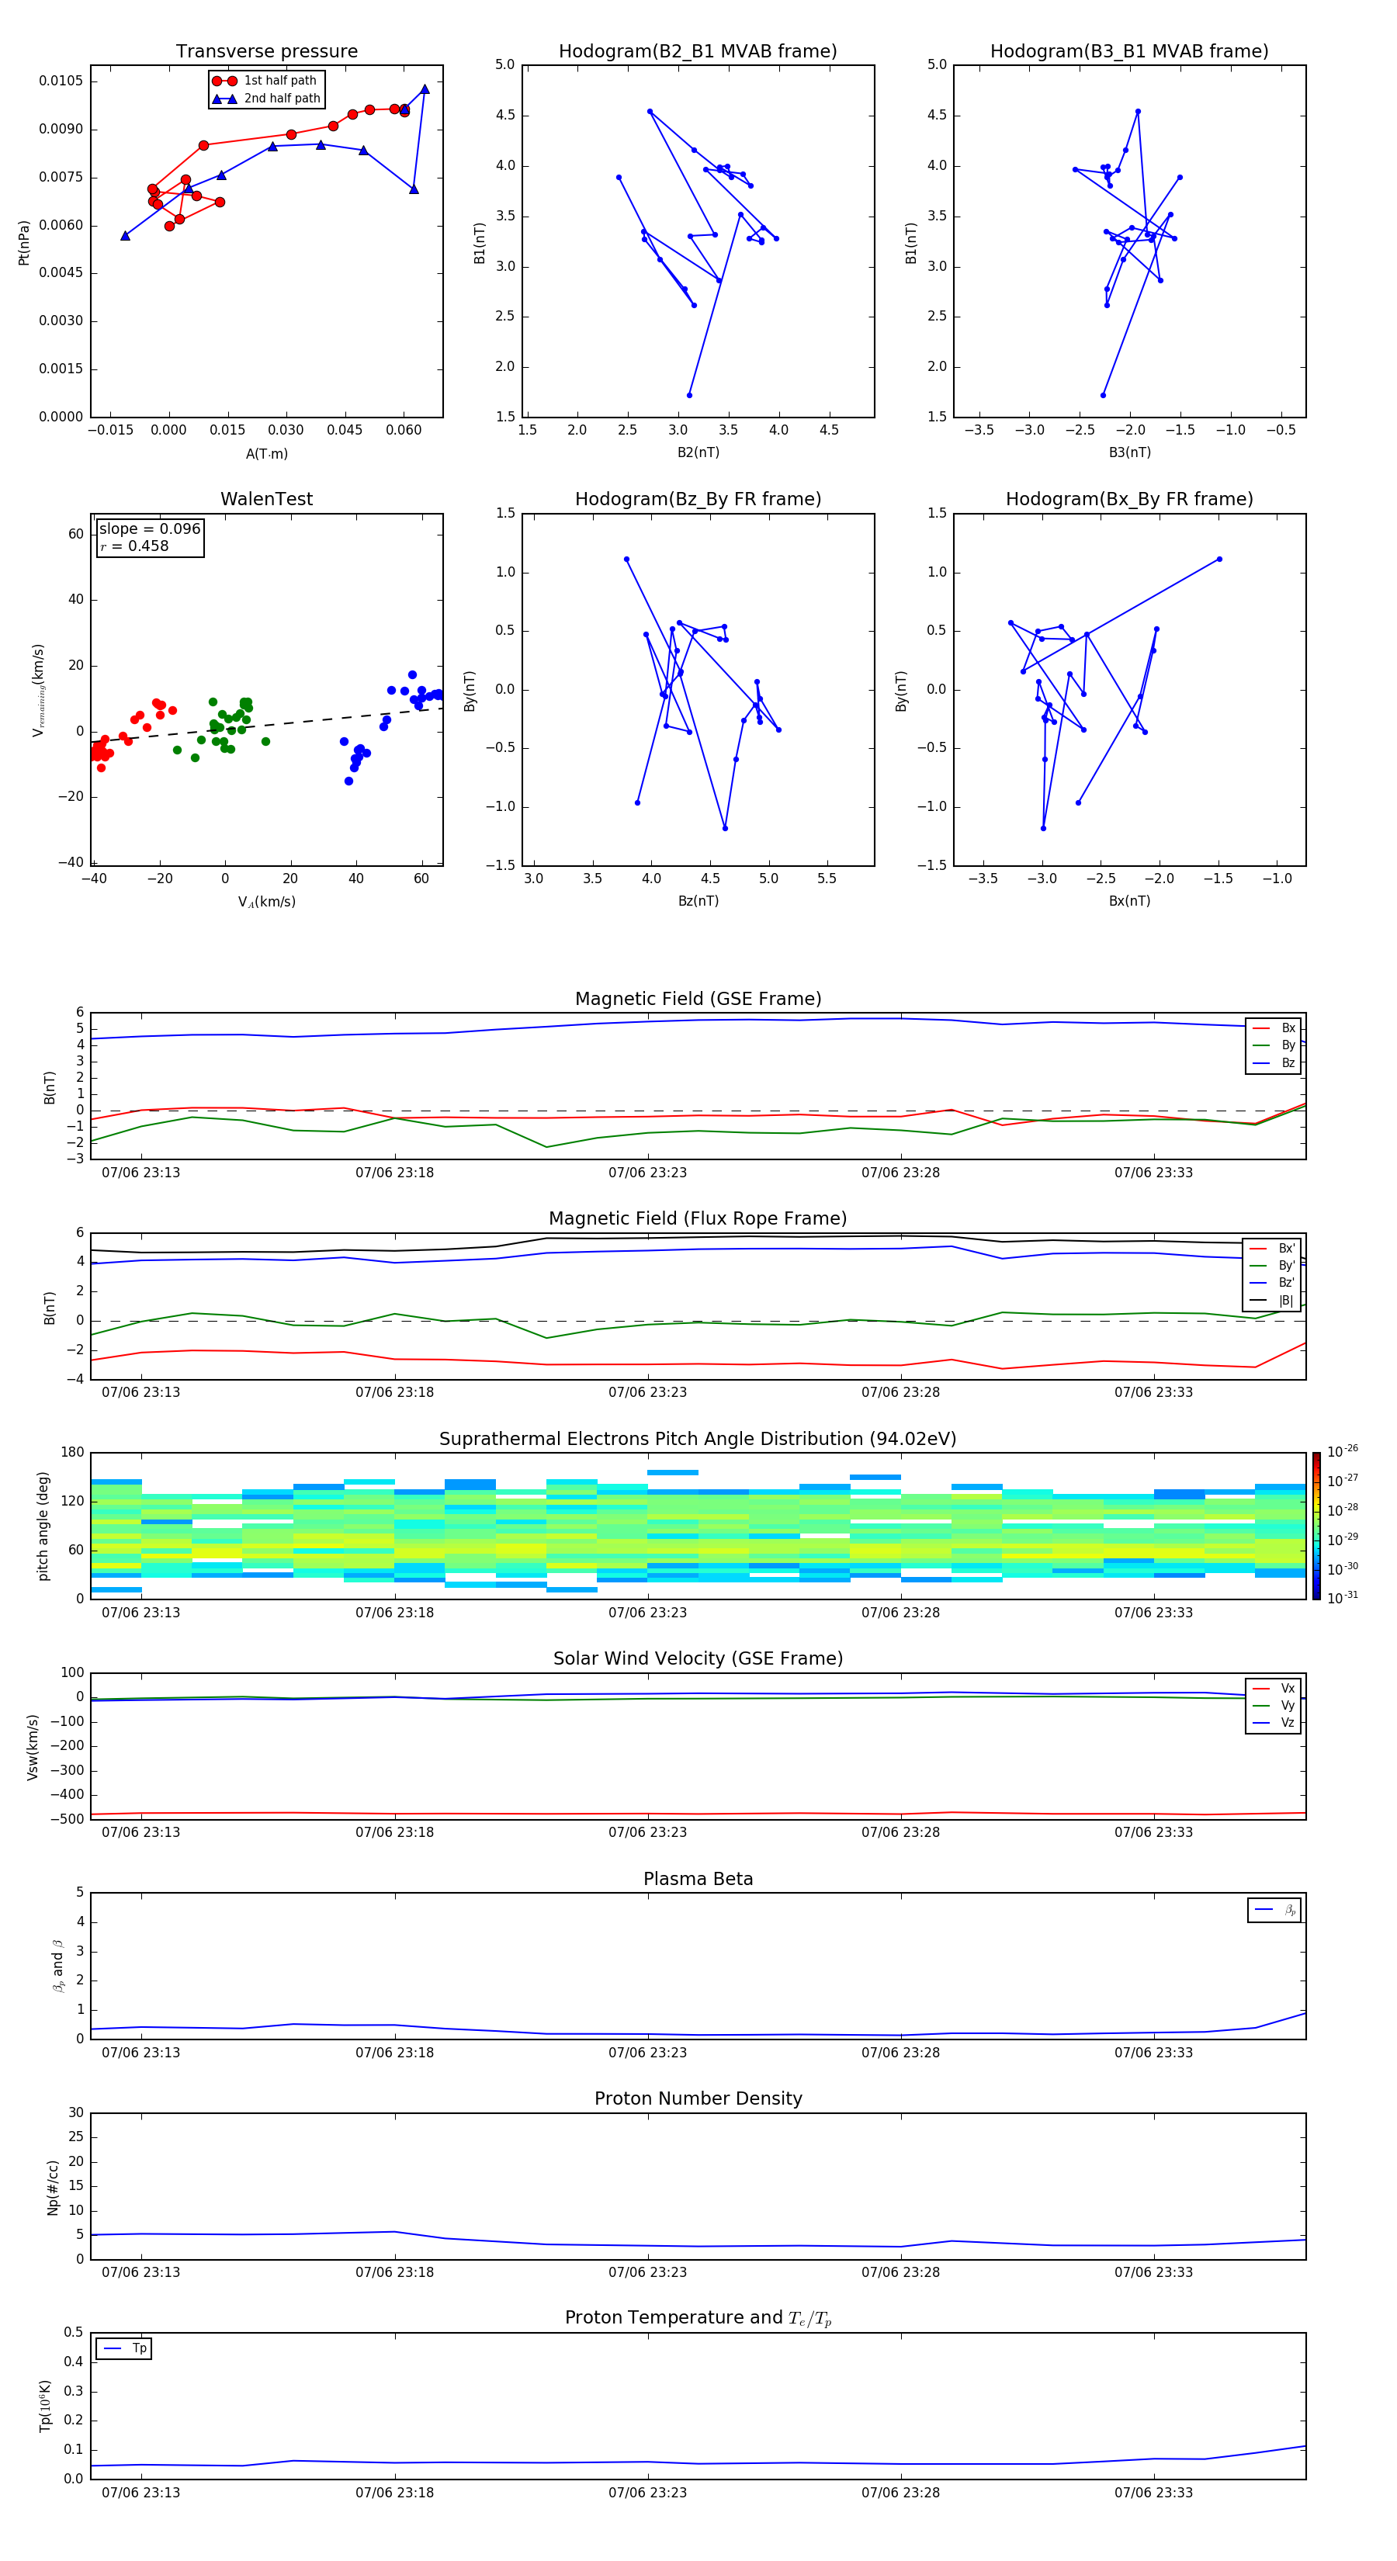Screen dimensions: 1397x2561
Task: Click the 'Vx' legend entry
Action: 1274,1688
